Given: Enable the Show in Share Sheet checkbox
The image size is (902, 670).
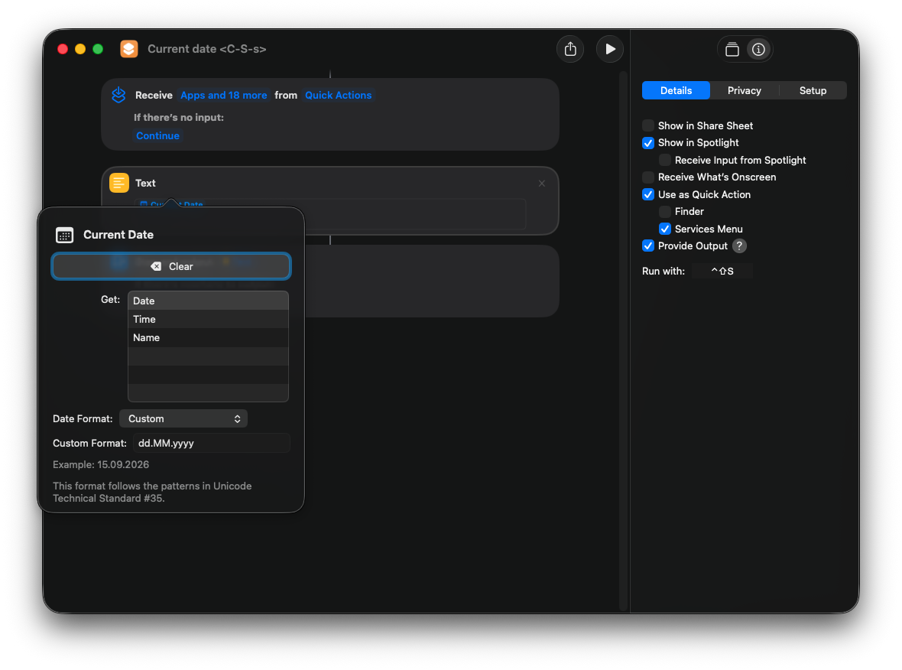Looking at the screenshot, I should (648, 125).
